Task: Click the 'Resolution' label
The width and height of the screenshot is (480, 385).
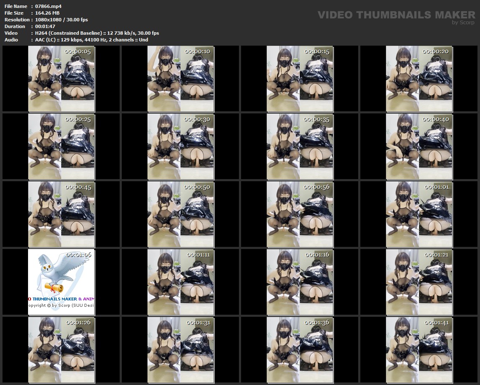Action: 17,20
